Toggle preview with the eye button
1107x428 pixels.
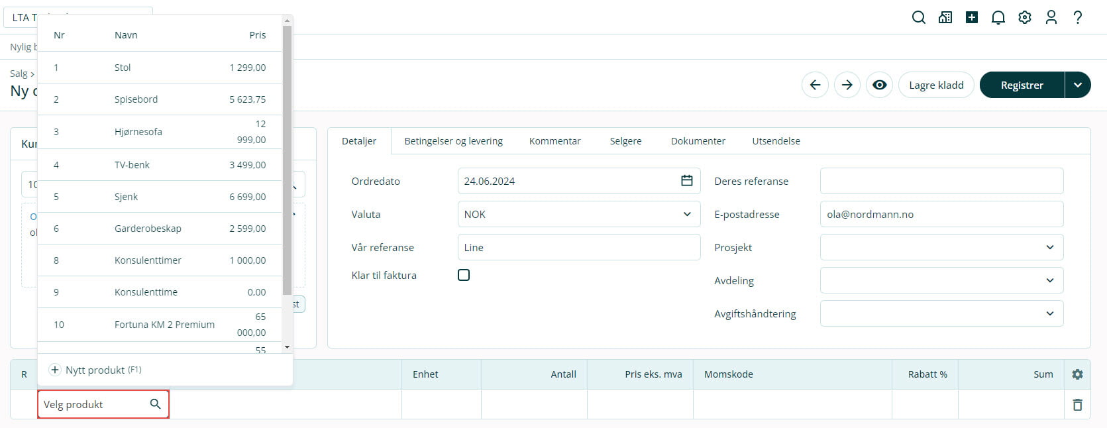879,85
